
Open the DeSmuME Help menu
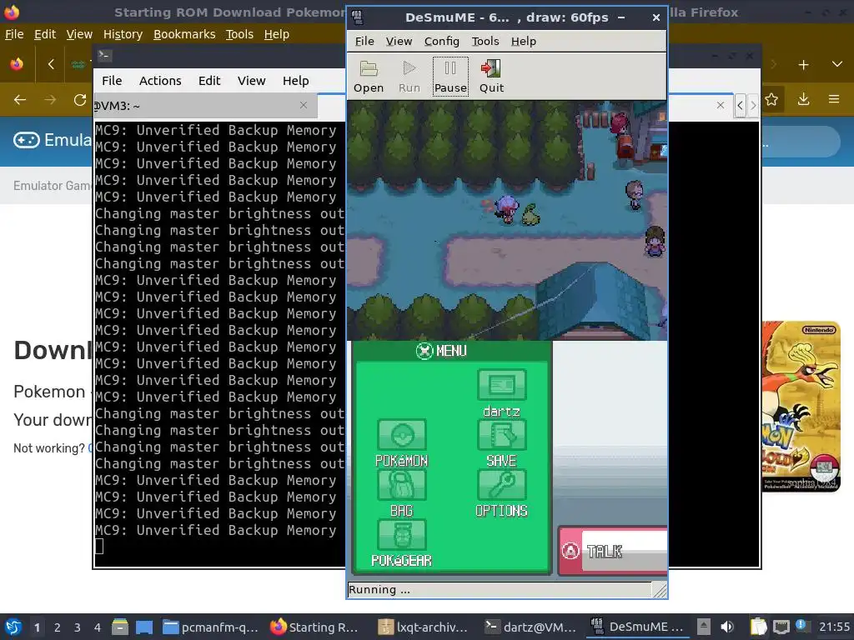point(523,42)
